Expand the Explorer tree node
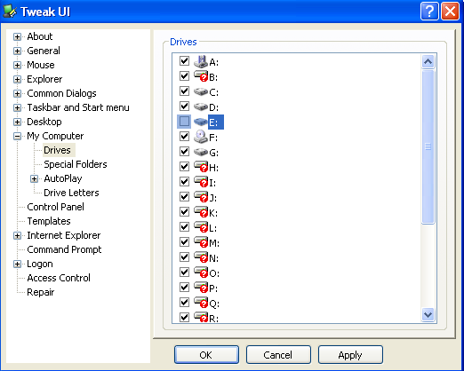The image size is (464, 371). click(x=17, y=79)
